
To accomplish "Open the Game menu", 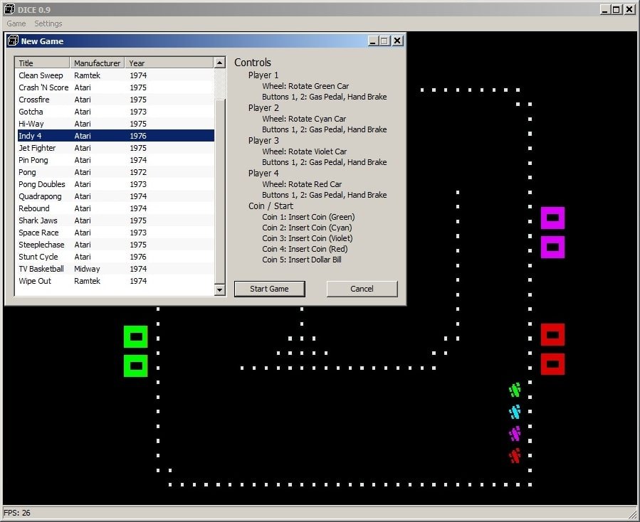I will 16,23.
